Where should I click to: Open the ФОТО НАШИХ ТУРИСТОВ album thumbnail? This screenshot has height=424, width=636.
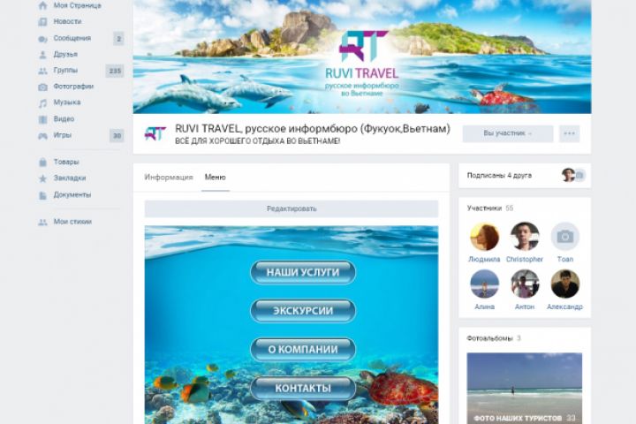point(525,389)
